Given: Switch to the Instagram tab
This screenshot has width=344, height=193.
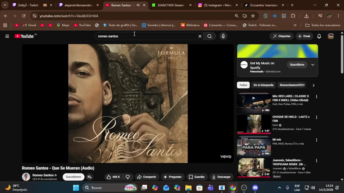Looking at the screenshot, I should (x=218, y=5).
